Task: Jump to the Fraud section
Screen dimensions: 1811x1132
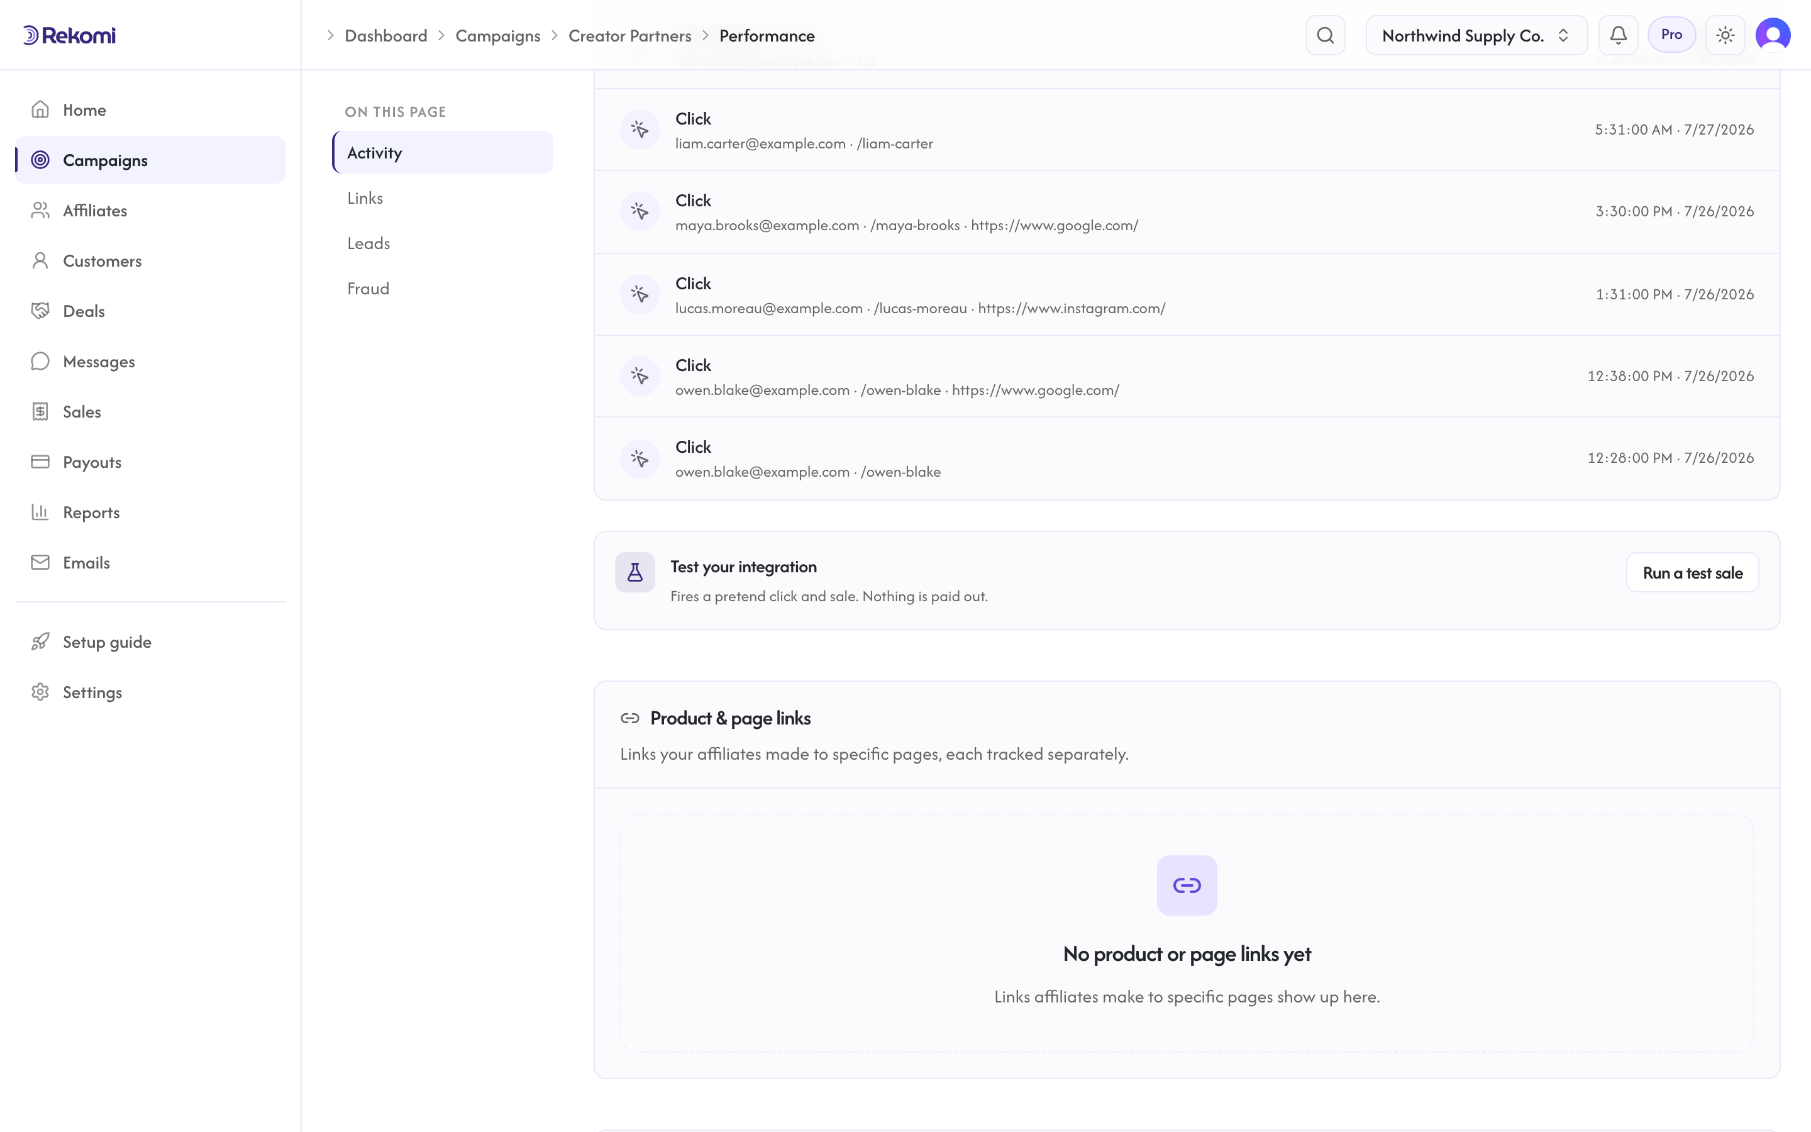Action: [443, 288]
